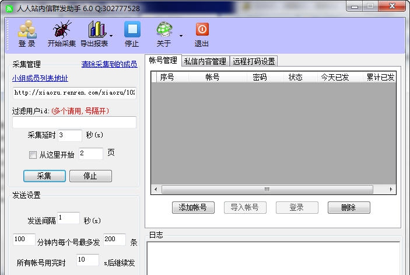
Task: Close the 人人站内信群发助手 window
Action: tap(392, 6)
